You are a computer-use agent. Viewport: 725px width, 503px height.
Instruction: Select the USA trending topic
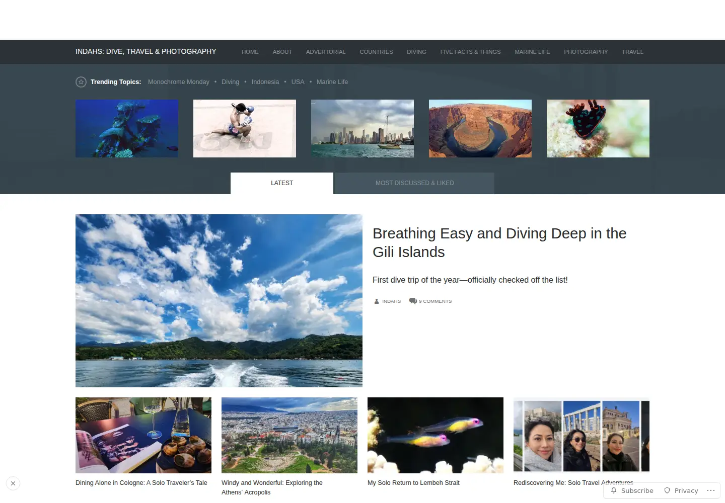pos(298,82)
